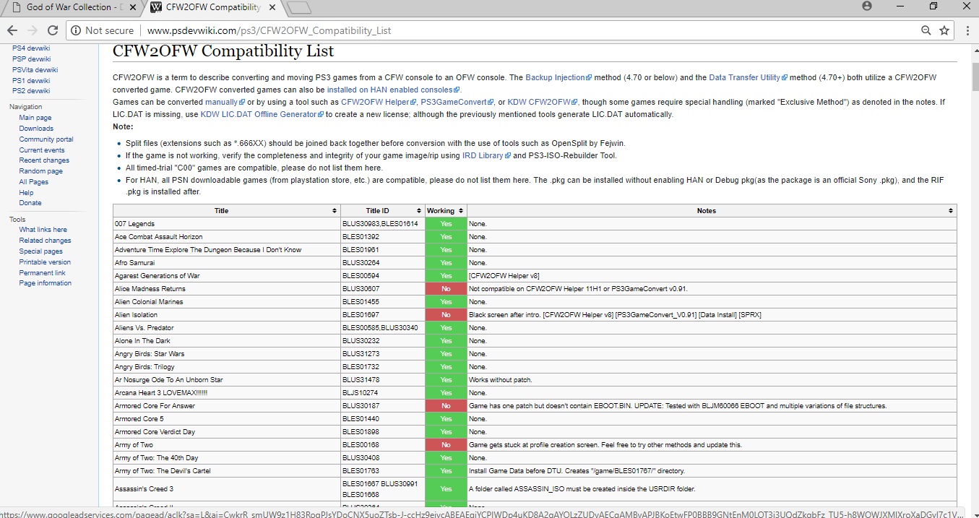This screenshot has width=979, height=518.
Task: Go to Main page in Navigation
Action: pyautogui.click(x=35, y=118)
